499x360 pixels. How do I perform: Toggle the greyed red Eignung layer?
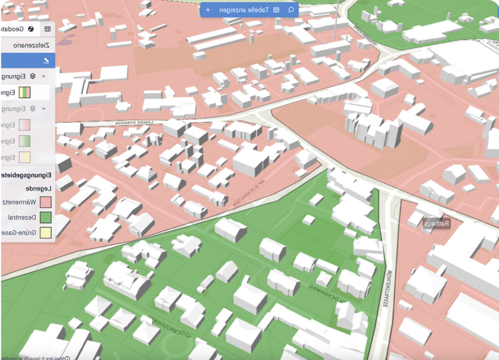pyautogui.click(x=24, y=125)
